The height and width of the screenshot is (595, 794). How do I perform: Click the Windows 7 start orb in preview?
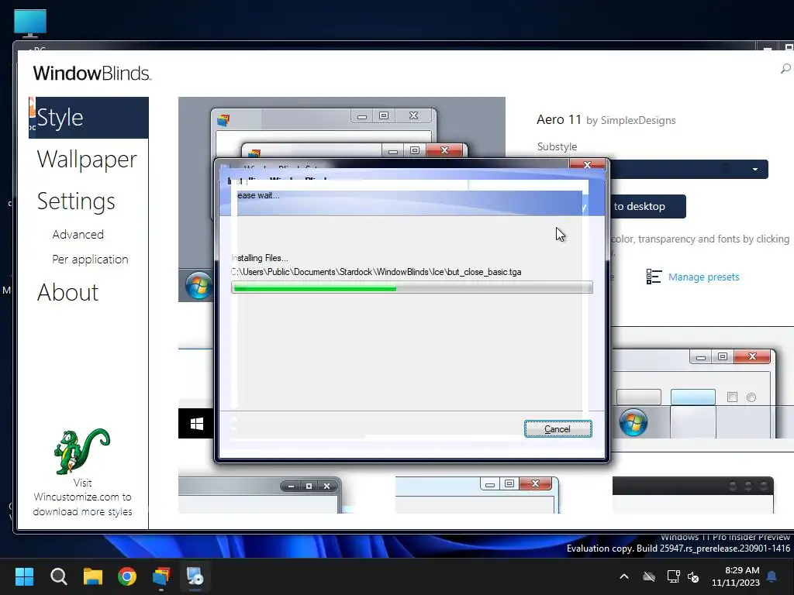(198, 286)
